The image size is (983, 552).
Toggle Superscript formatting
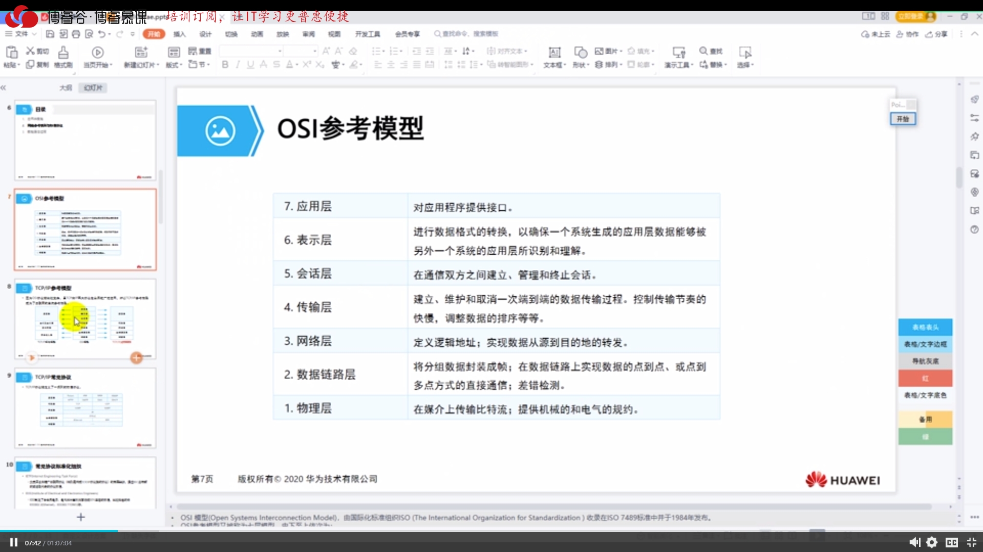pyautogui.click(x=306, y=64)
